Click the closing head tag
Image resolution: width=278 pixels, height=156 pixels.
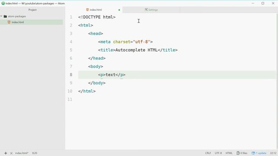97,58
